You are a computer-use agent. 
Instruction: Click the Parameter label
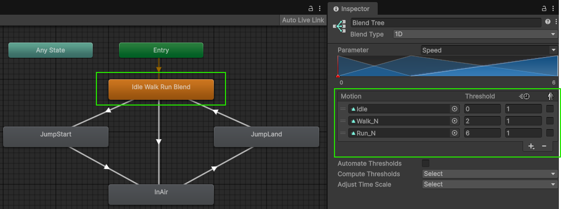click(353, 50)
